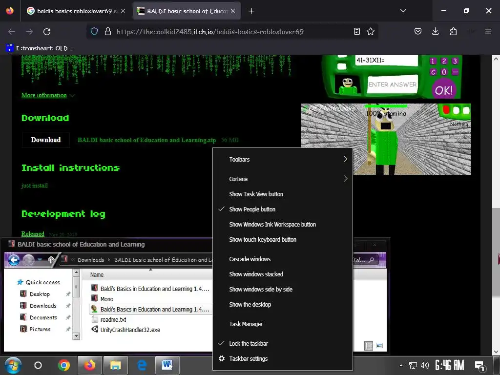Click the list all tabs chevron
Screen dimensions: 500x375
click(403, 11)
